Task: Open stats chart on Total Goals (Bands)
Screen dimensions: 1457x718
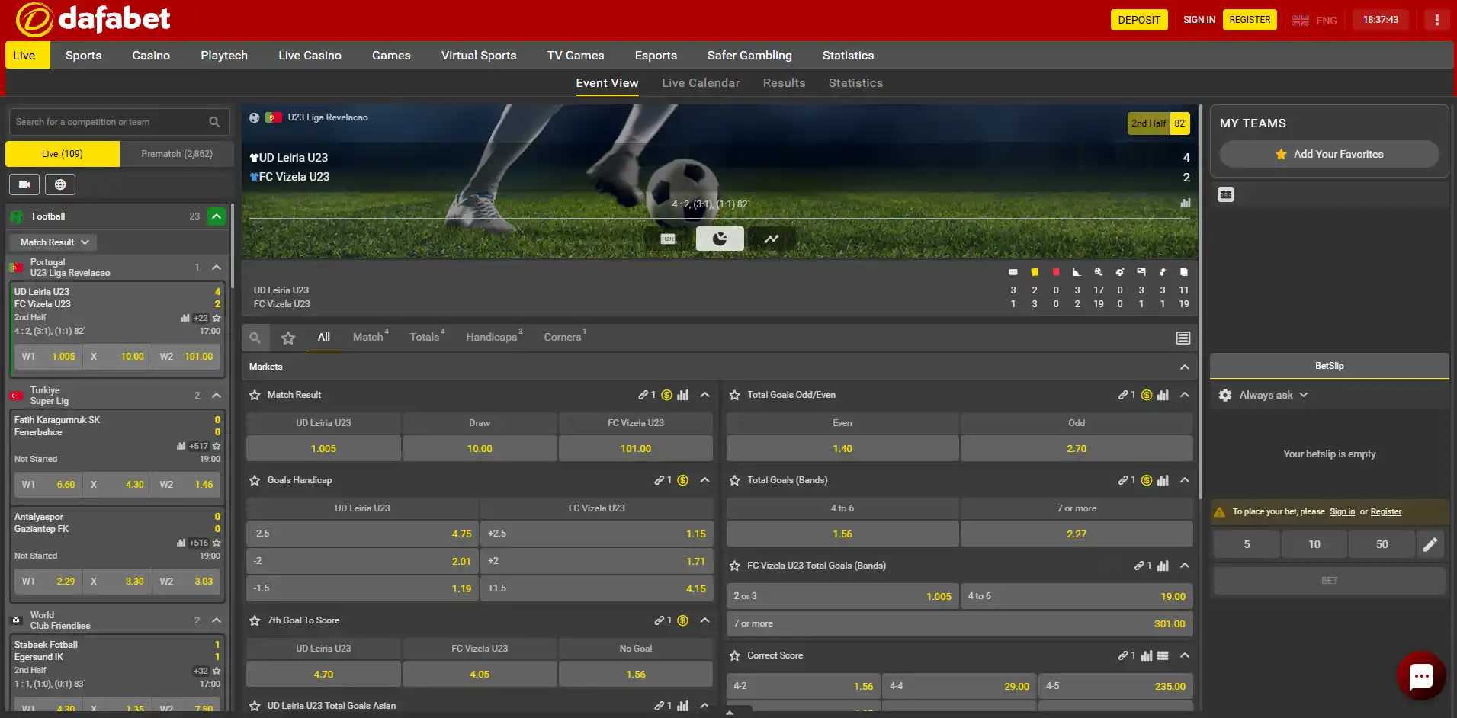Action: tap(1163, 480)
